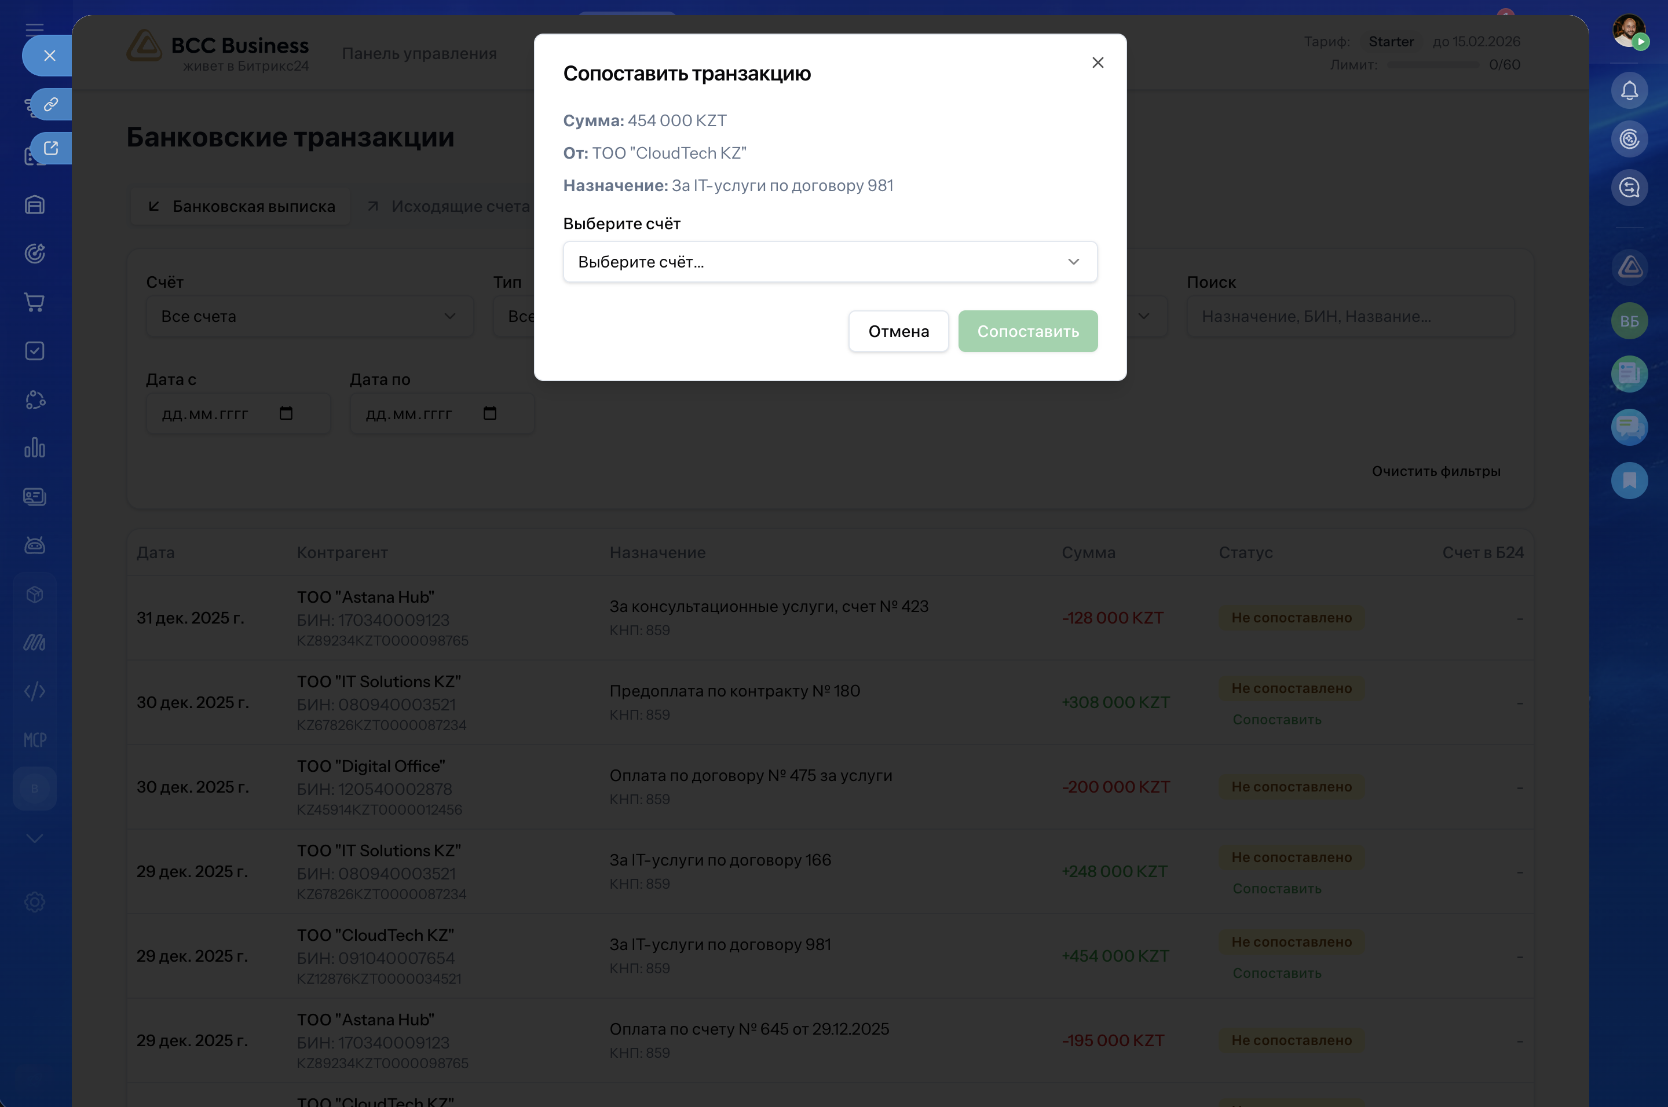The width and height of the screenshot is (1668, 1107).
Task: Open the MCP sidebar item
Action: point(35,740)
